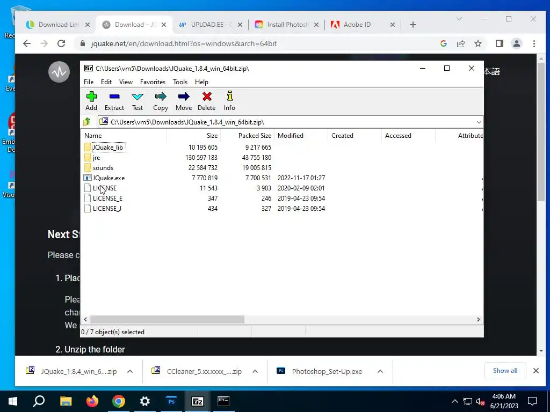
Task: Click the Windows Start button
Action: 13,401
